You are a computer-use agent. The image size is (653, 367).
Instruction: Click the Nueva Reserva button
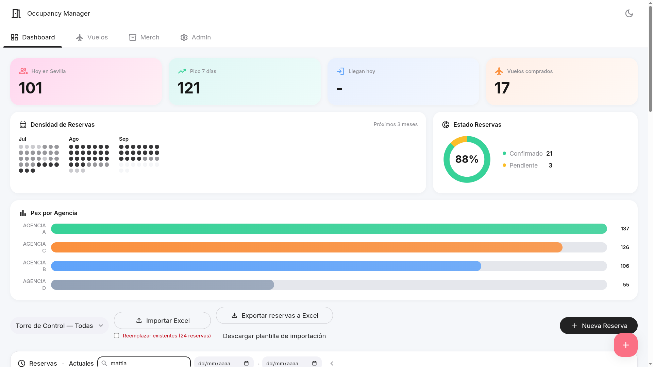pyautogui.click(x=599, y=326)
